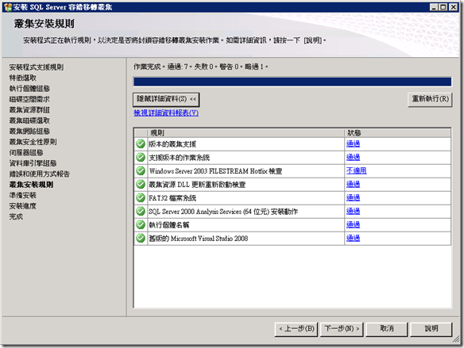The width and height of the screenshot is (464, 348).
Task: Click check icon for Microsoft Visual Studio 2008 row
Action: coord(141,238)
